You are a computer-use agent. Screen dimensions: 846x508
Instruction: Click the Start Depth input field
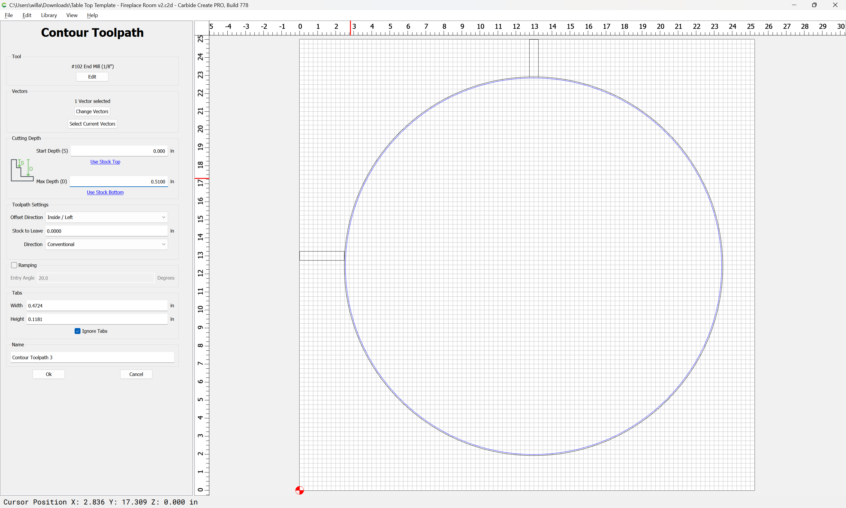[x=119, y=151]
